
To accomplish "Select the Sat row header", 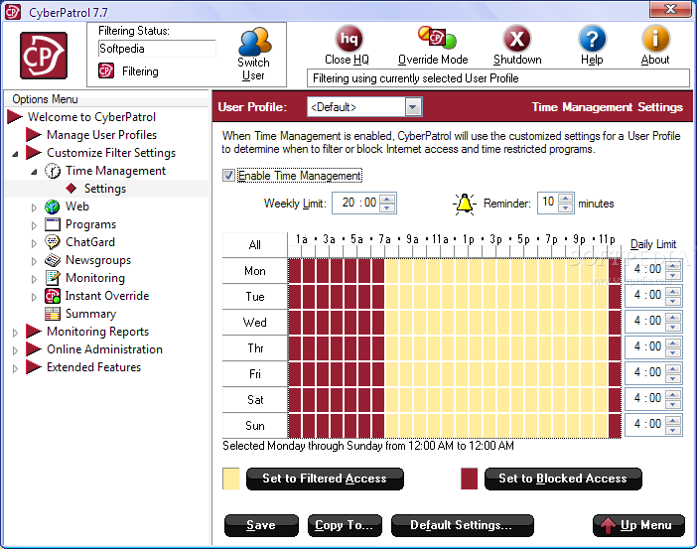I will coord(255,400).
